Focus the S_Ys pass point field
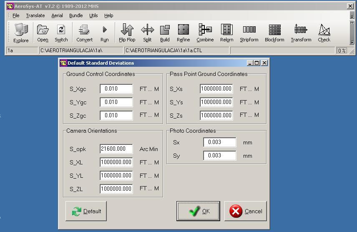 216,102
